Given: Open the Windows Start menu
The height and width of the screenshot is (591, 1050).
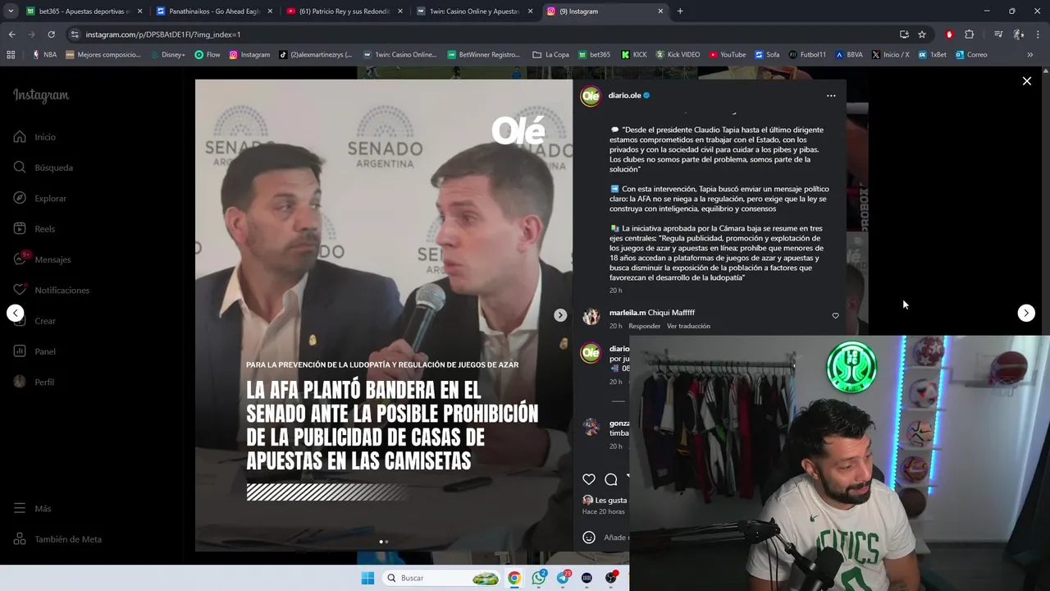Looking at the screenshot, I should tap(367, 578).
